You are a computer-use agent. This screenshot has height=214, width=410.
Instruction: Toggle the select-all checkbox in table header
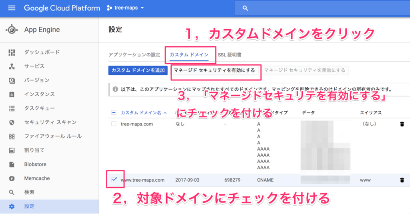pyautogui.click(x=114, y=113)
